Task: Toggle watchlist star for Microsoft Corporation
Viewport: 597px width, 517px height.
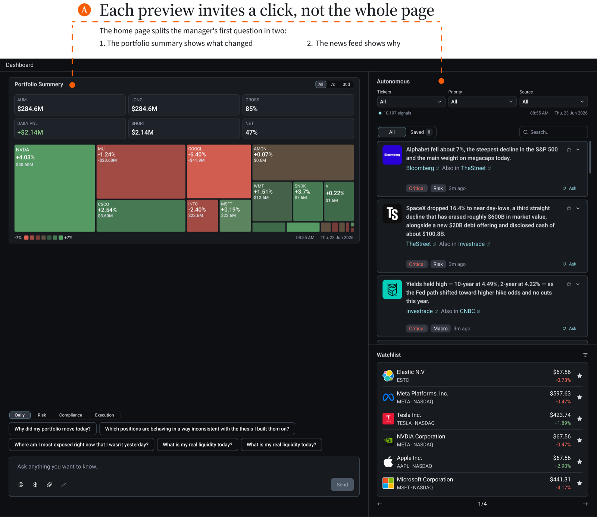Action: tap(579, 483)
